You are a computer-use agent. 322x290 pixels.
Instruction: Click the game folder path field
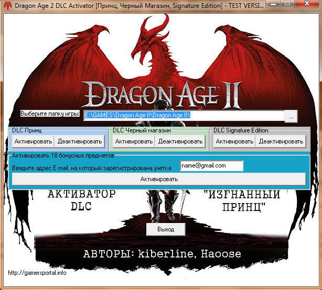(184, 115)
